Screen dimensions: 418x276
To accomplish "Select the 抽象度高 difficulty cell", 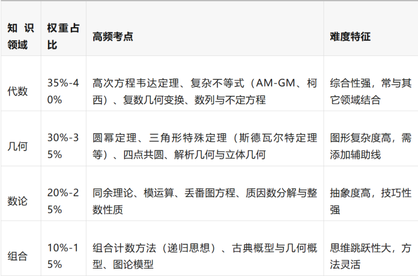I will click(x=370, y=201).
